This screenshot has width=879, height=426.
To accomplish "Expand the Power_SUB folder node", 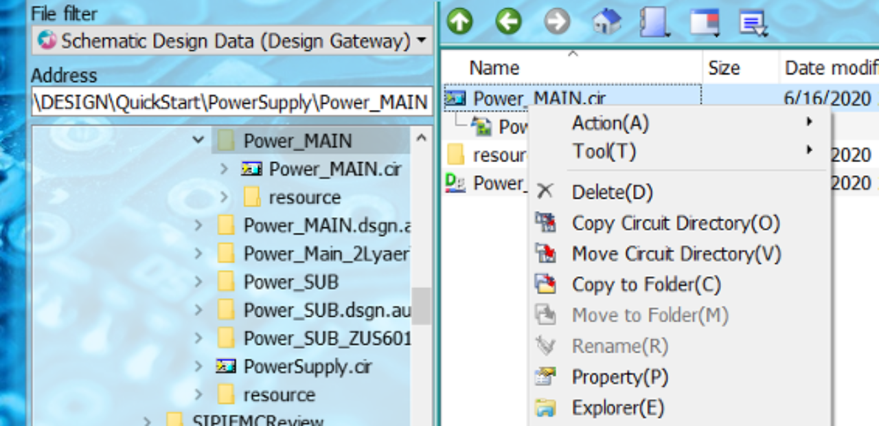I will pos(198,282).
